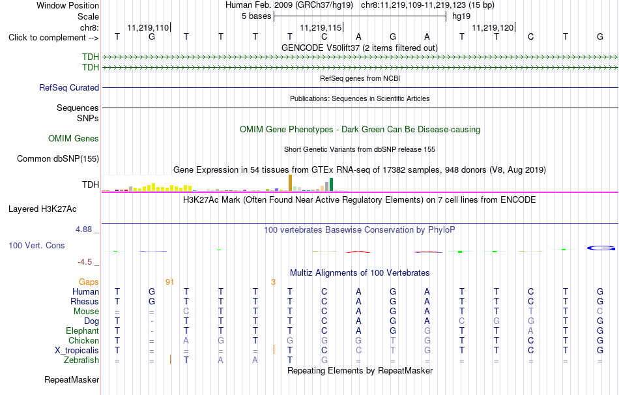Click ruler position label '11,219,110'
The height and width of the screenshot is (395, 619).
148,27
